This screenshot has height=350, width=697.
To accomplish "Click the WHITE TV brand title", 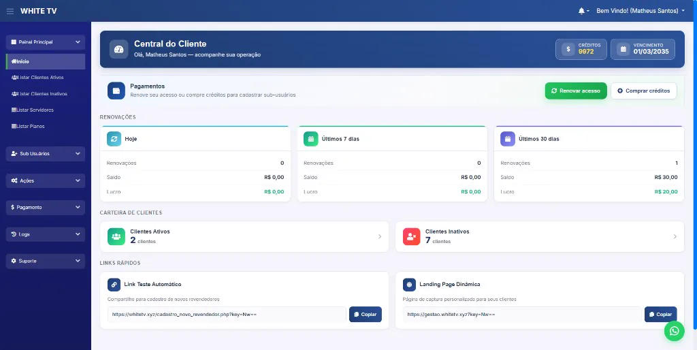I will click(x=39, y=11).
